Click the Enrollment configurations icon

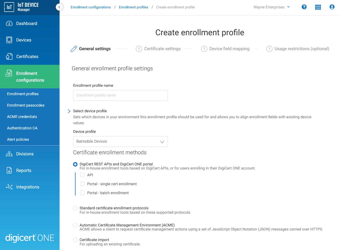point(9,73)
